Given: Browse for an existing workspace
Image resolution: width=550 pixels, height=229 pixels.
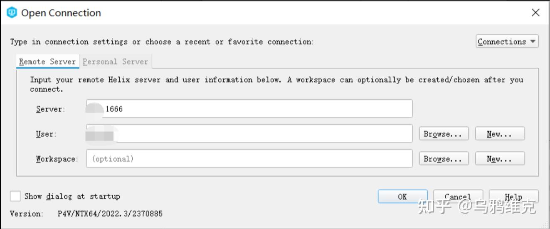Looking at the screenshot, I should (444, 159).
